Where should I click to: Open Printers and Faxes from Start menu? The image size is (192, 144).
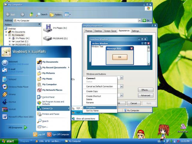point(53,114)
